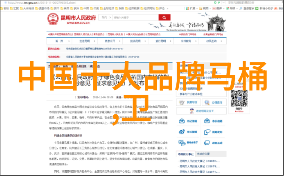The width and height of the screenshot is (284, 176).
Task: Click the 我要写信 notepad icon
Action: (181, 102)
